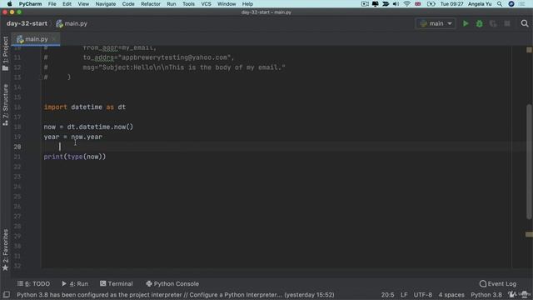
Task: Click the input language flag in menu bar
Action: pos(418,4)
